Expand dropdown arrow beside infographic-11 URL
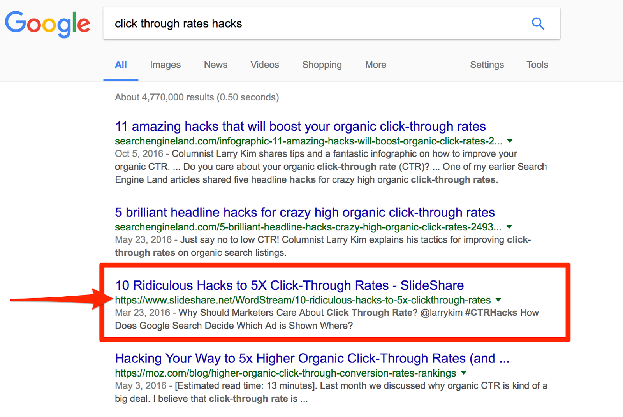623x417 pixels. point(510,141)
